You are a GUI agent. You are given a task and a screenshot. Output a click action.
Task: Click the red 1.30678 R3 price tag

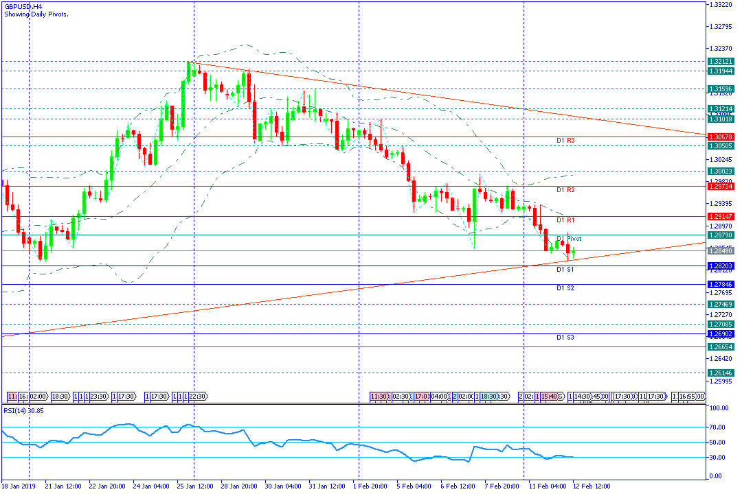coord(721,137)
